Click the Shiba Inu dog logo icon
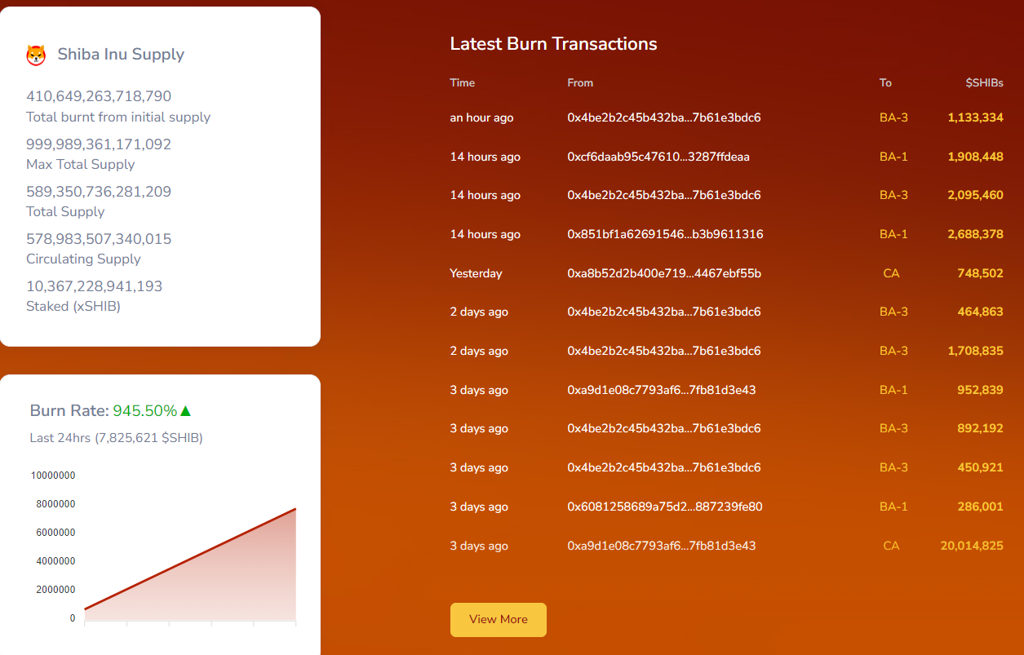 (x=36, y=55)
